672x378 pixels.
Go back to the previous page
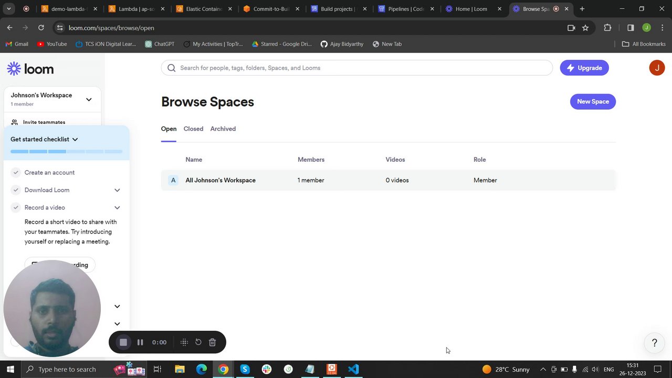point(9,28)
